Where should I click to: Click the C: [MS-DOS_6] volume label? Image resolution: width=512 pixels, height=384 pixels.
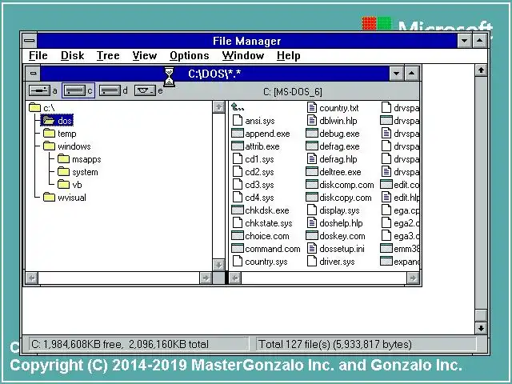tap(293, 91)
